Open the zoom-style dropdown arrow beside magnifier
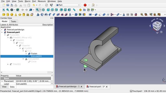 pos(40,10)
